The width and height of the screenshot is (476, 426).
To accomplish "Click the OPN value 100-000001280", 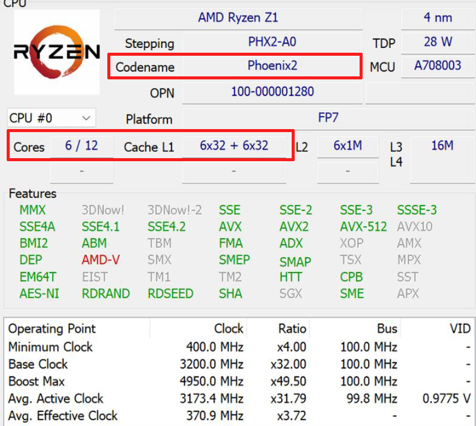I will [x=272, y=93].
